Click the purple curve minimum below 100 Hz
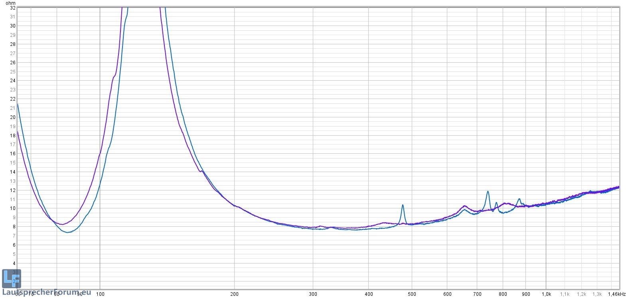The image size is (628, 299). (62, 224)
